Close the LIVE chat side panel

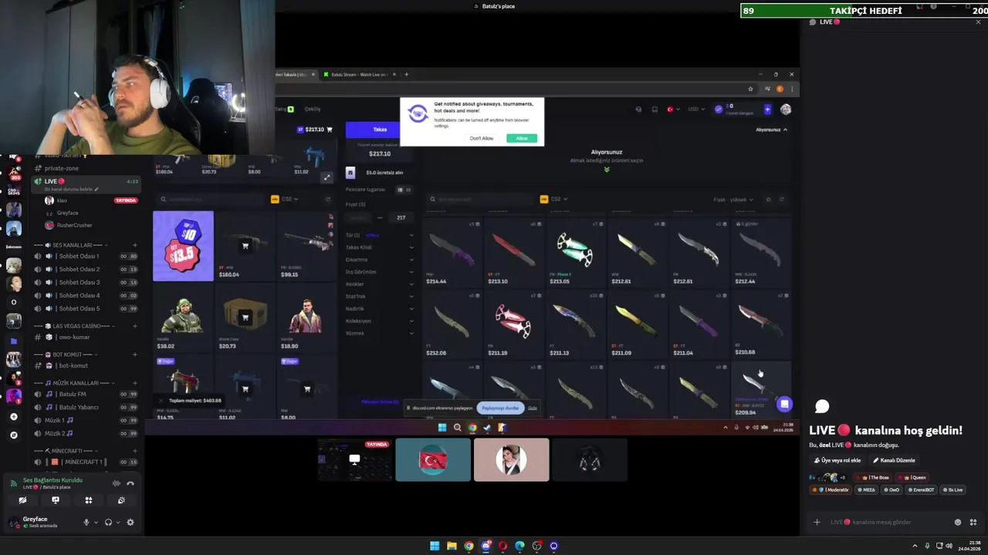tap(979, 22)
